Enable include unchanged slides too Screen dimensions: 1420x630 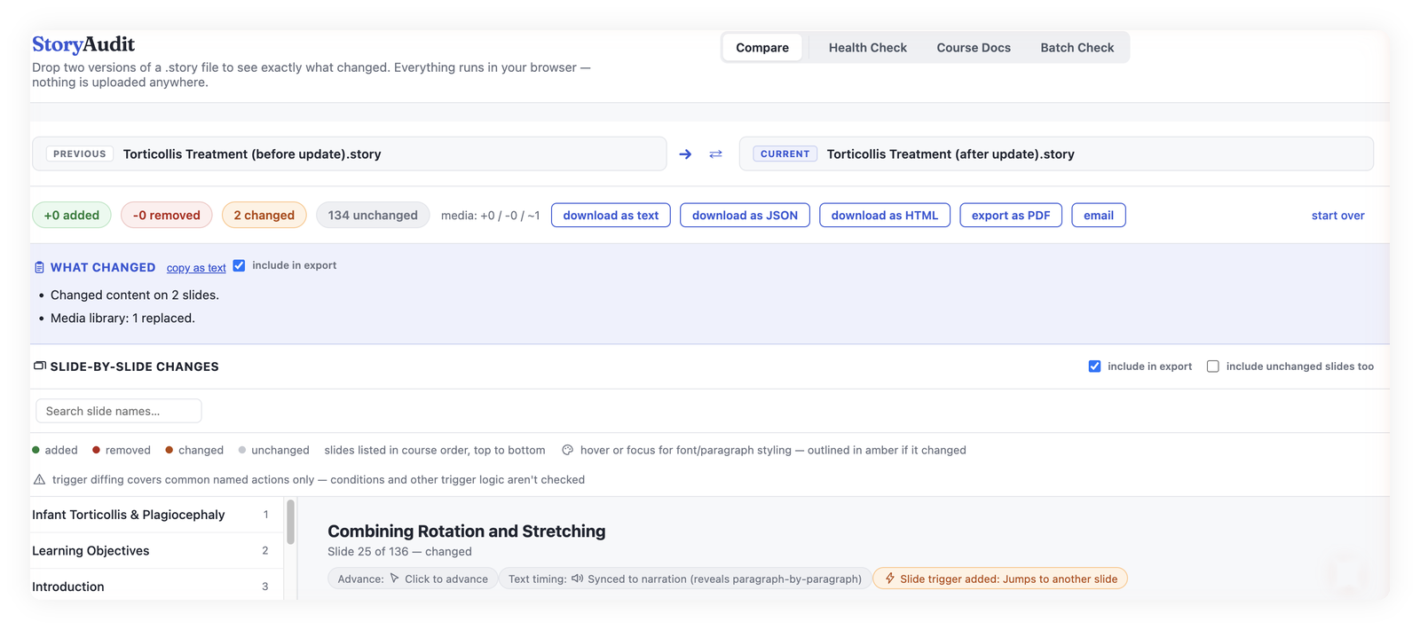click(x=1212, y=366)
